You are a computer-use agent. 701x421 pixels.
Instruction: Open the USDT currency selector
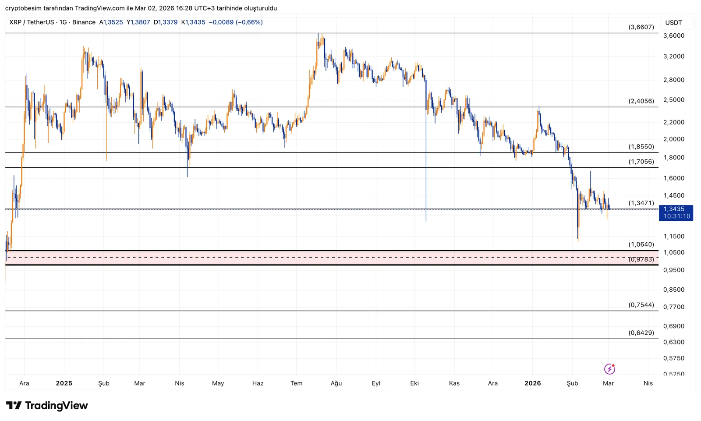[673, 23]
